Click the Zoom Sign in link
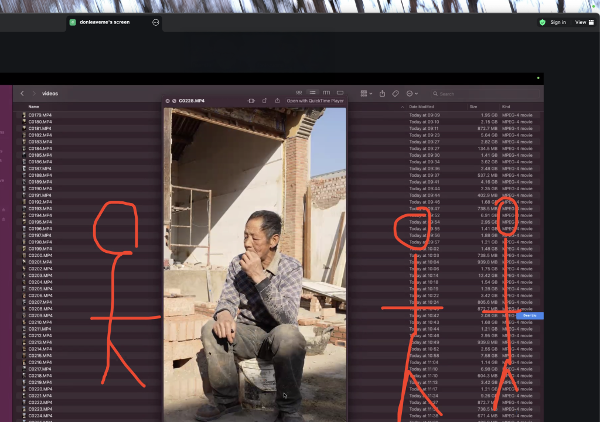The image size is (600, 422). point(558,22)
